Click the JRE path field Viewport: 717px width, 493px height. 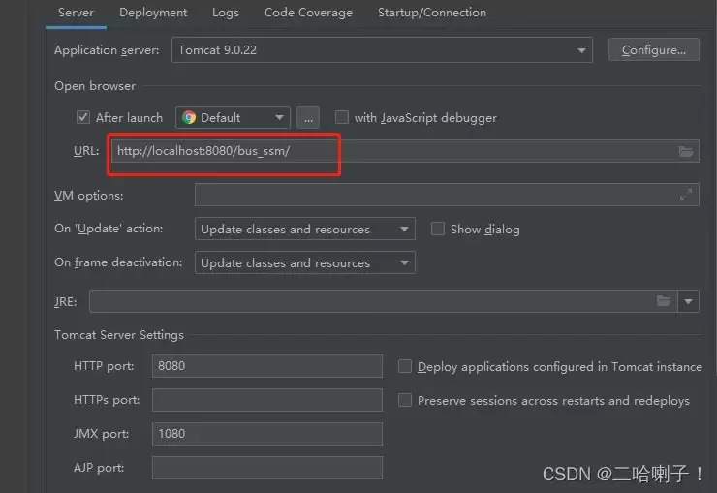pyautogui.click(x=383, y=301)
